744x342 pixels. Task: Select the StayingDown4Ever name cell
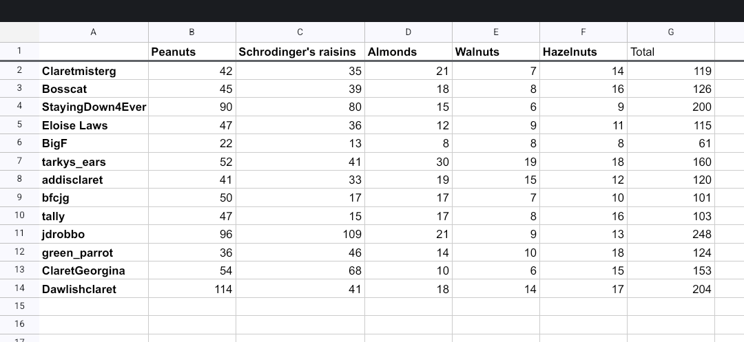(94, 107)
